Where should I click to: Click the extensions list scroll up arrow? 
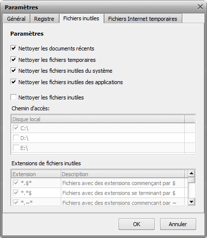point(191,174)
